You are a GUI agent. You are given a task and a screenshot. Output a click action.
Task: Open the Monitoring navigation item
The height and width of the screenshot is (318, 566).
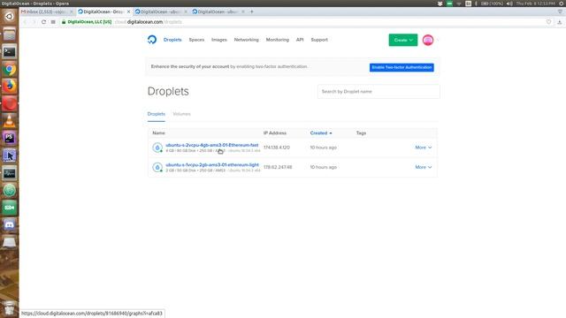(x=277, y=40)
